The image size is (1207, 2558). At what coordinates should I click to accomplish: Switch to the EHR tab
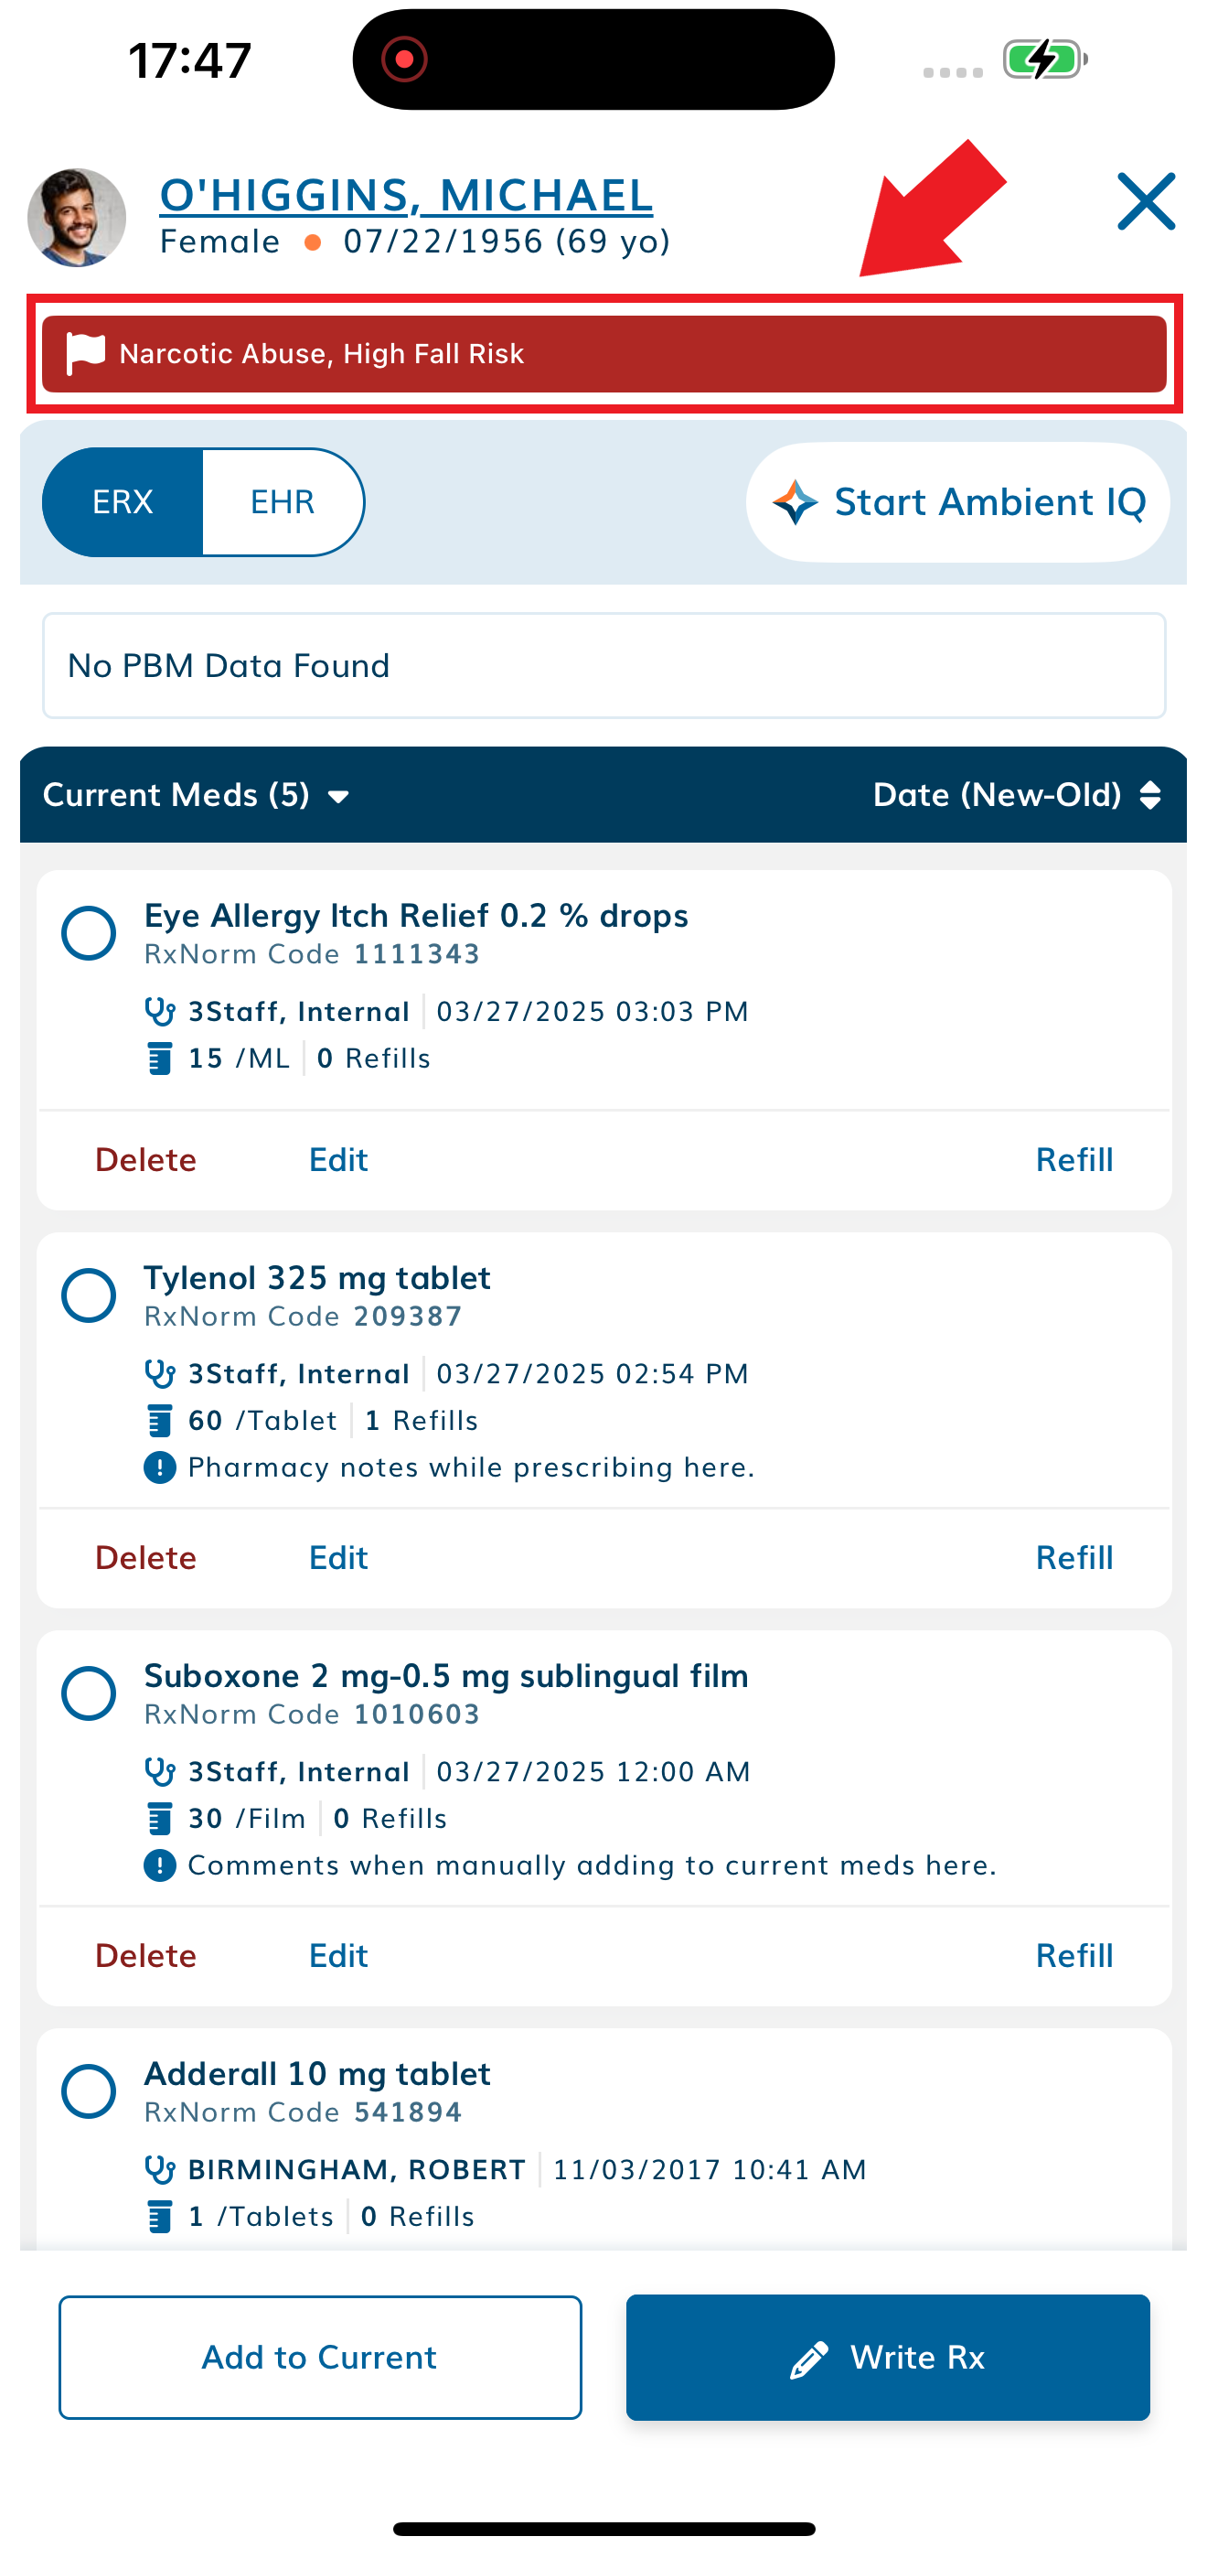(283, 502)
